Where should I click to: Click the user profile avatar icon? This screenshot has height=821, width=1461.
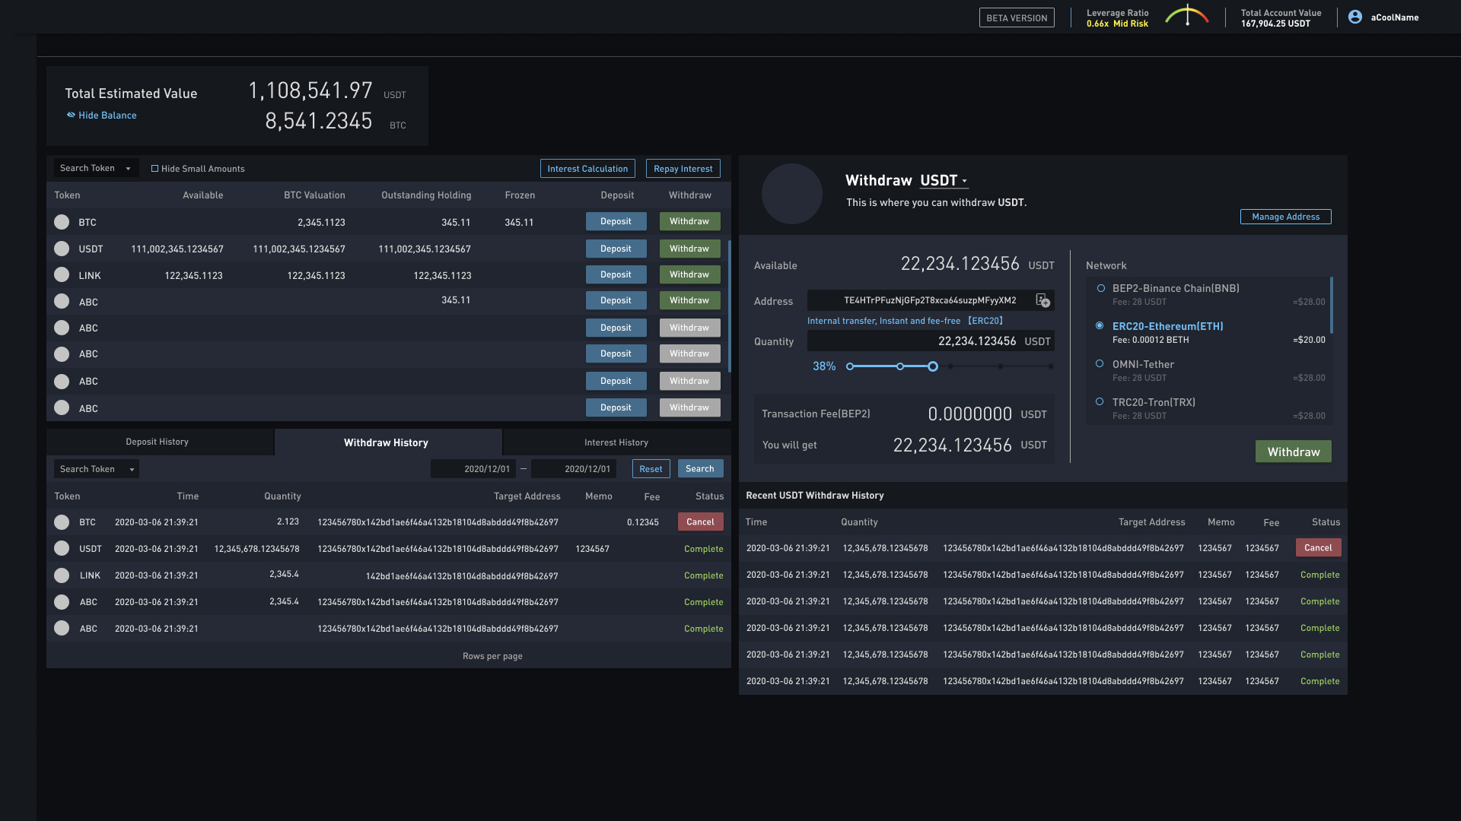tap(1354, 17)
